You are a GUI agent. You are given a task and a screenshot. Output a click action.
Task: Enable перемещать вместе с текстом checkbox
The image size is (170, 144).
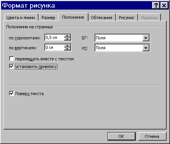point(11,59)
